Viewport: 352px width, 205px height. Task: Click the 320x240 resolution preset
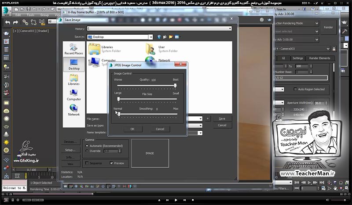pos(299,109)
